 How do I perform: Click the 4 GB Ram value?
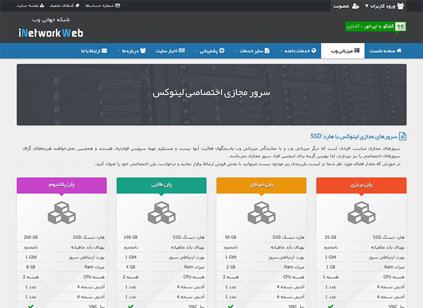pos(131,267)
